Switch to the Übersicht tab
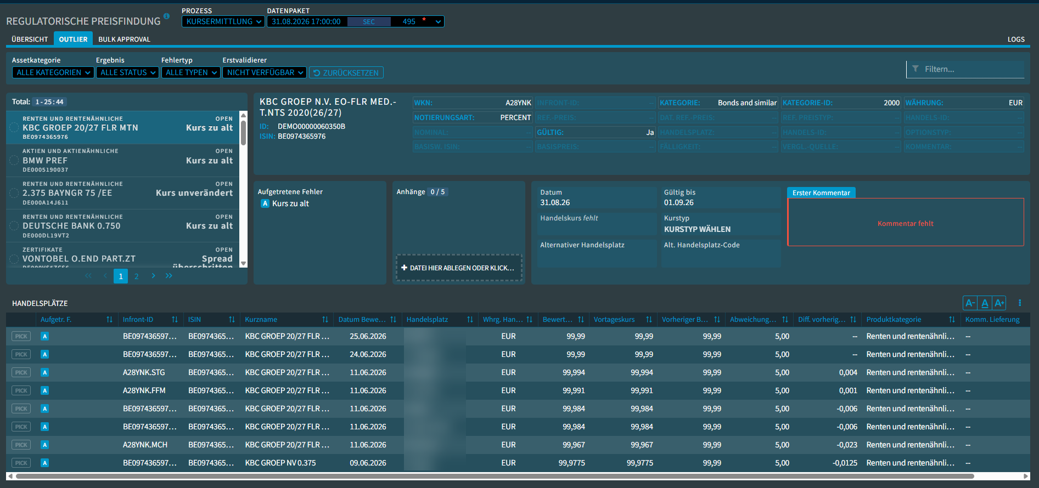The width and height of the screenshot is (1039, 488). coord(30,39)
